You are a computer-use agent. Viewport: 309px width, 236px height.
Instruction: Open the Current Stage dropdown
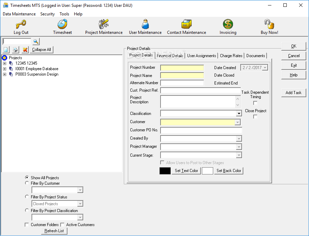tap(239, 155)
